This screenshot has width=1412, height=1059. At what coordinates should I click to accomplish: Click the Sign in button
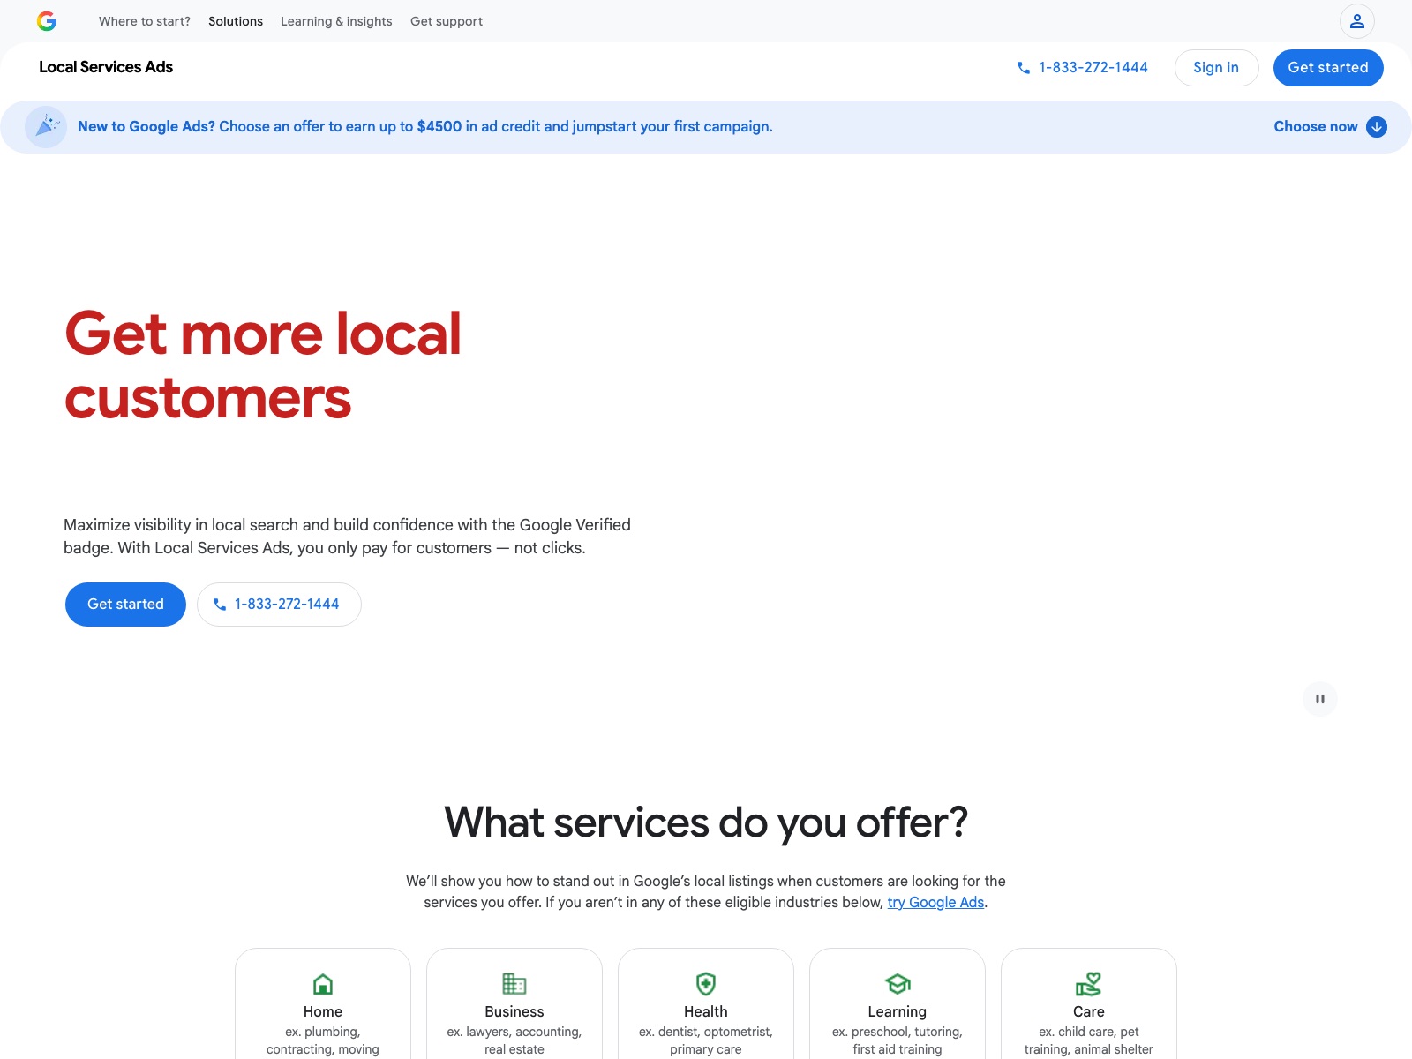(1216, 68)
